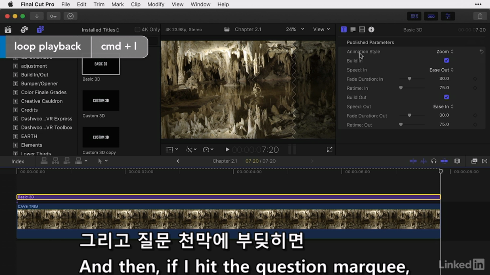The width and height of the screenshot is (490, 275).
Task: Enable the 4K Only checkbox
Action: (137, 29)
